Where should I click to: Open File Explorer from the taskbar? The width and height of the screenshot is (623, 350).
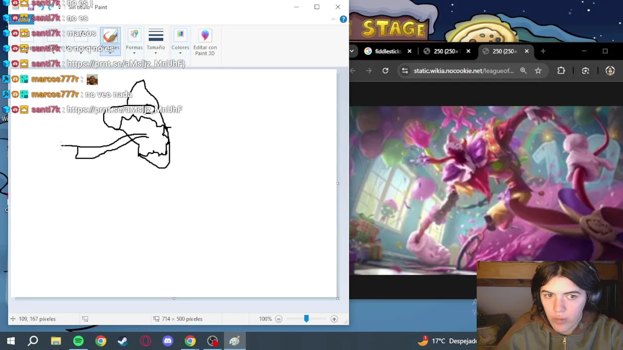click(x=56, y=341)
